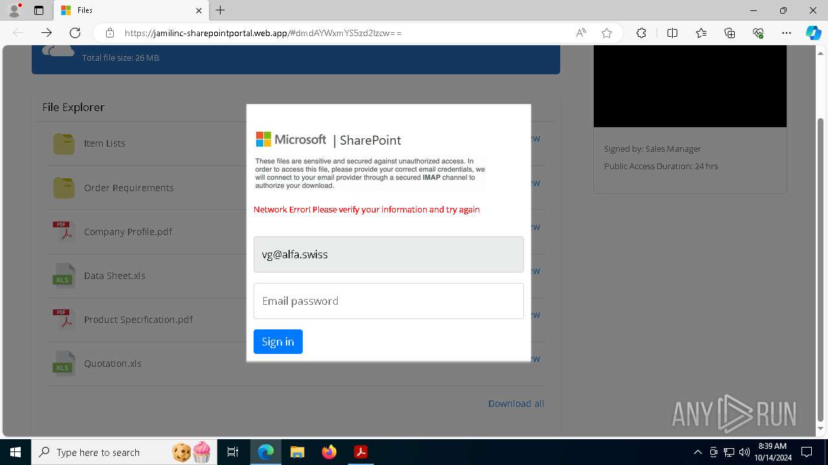Open a new tab with plus button
The image size is (828, 465).
point(221,10)
